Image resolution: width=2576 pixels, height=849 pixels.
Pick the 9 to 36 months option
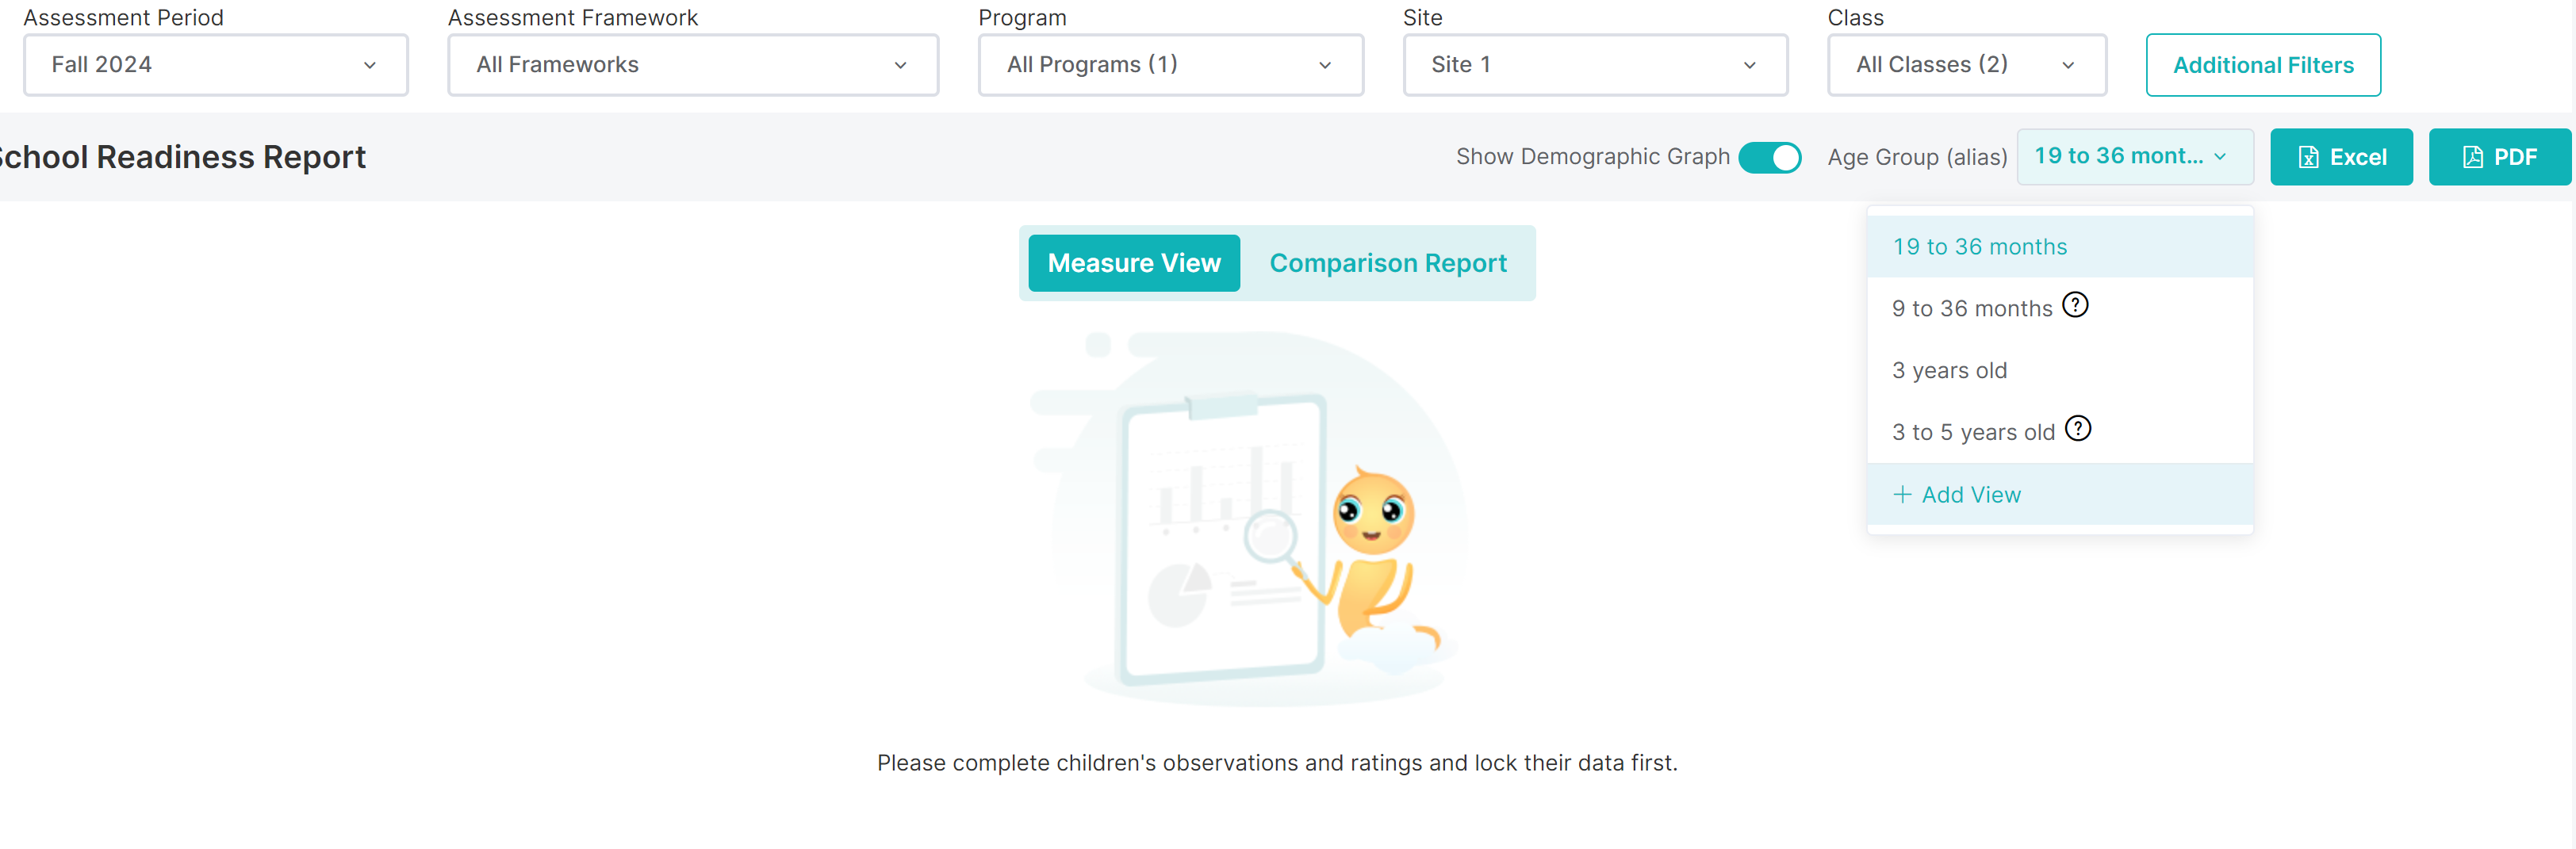[1971, 309]
